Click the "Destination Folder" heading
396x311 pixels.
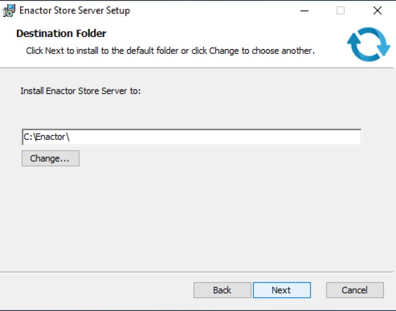pyautogui.click(x=61, y=34)
